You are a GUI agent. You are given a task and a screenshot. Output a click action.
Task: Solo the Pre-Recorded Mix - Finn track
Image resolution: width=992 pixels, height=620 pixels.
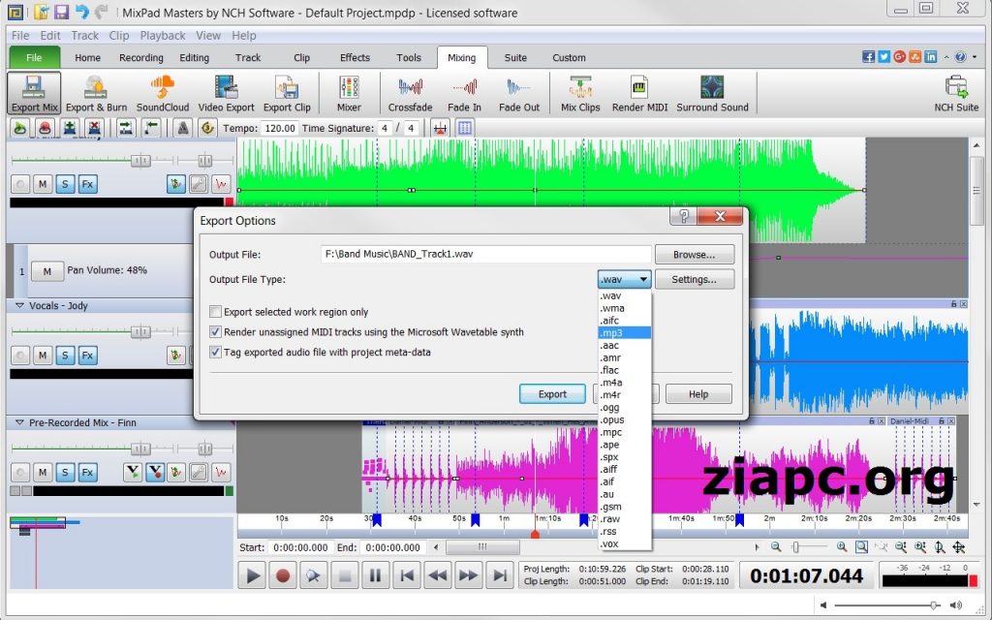(65, 473)
